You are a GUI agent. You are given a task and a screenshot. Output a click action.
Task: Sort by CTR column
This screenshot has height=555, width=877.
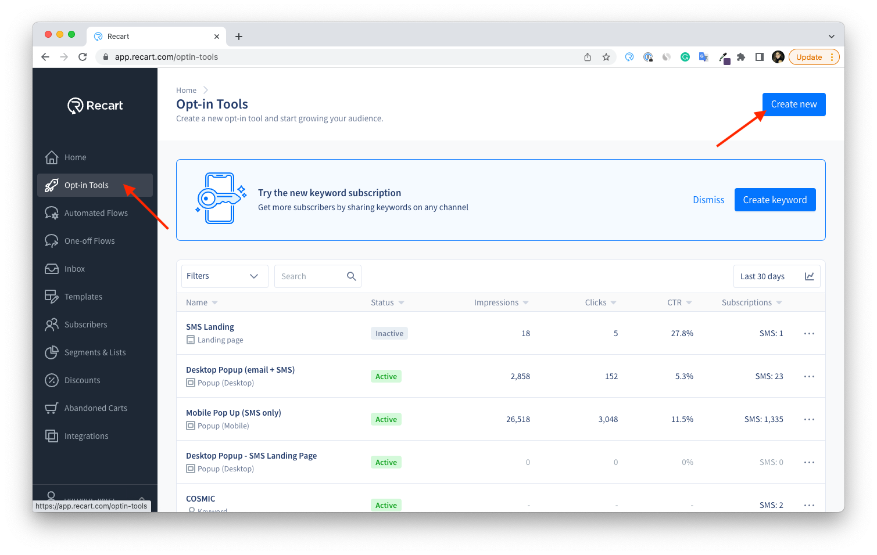pos(679,302)
